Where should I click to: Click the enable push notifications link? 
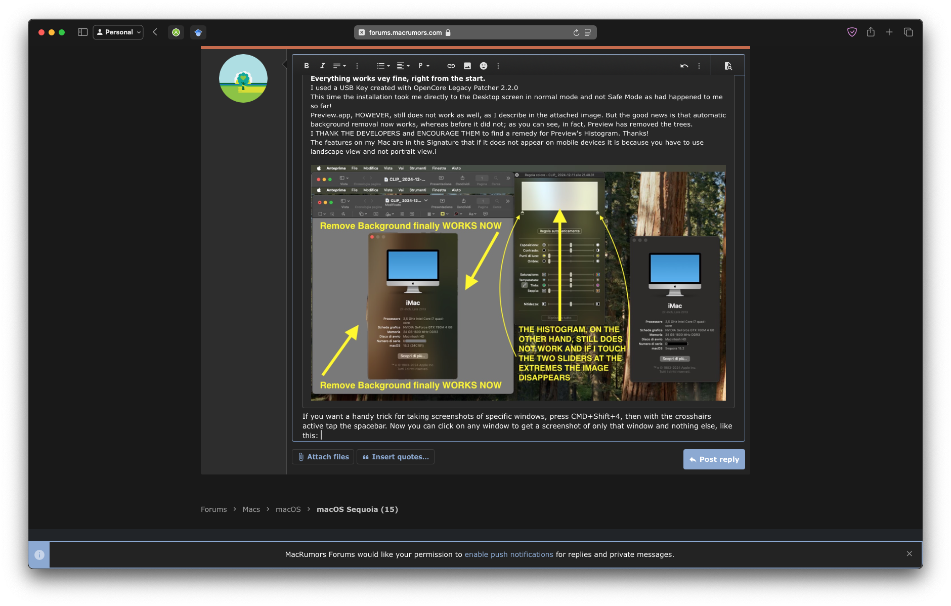click(509, 554)
